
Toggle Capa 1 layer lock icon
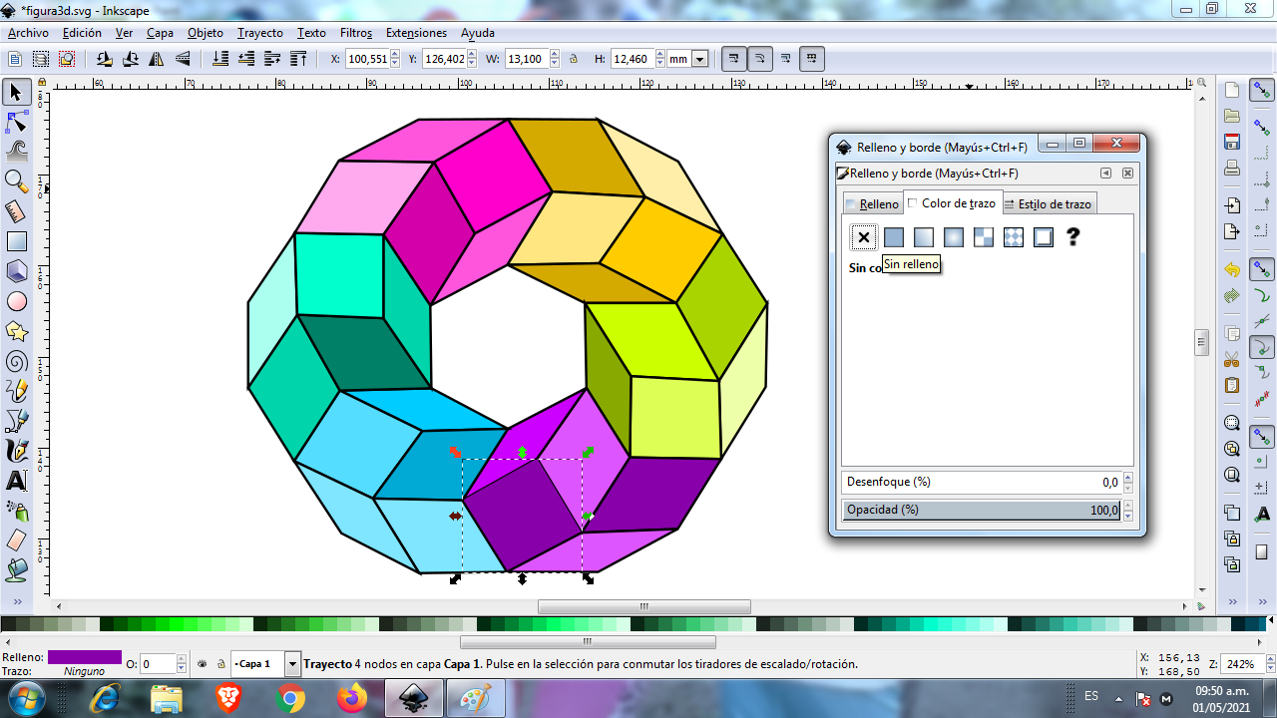[x=219, y=664]
